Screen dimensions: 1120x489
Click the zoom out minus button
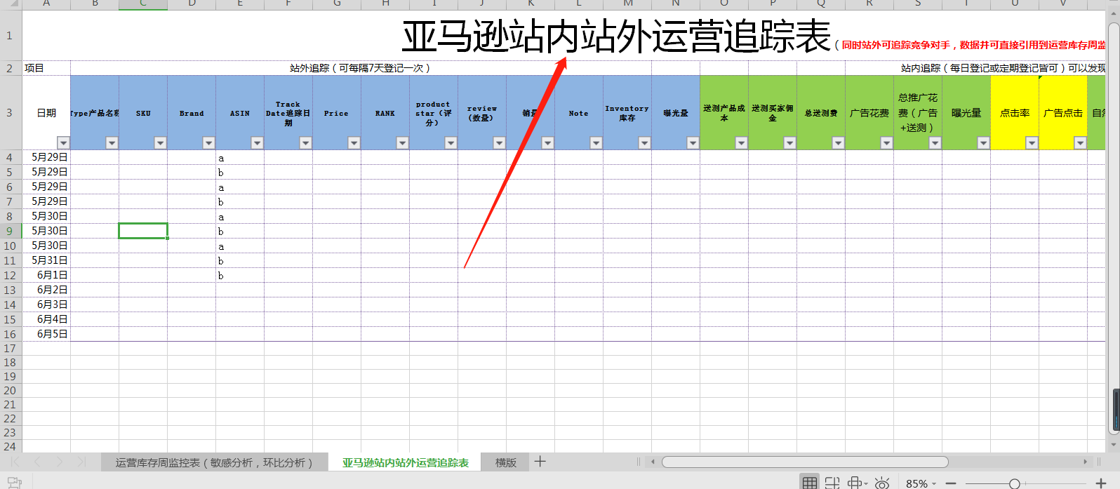click(x=951, y=483)
